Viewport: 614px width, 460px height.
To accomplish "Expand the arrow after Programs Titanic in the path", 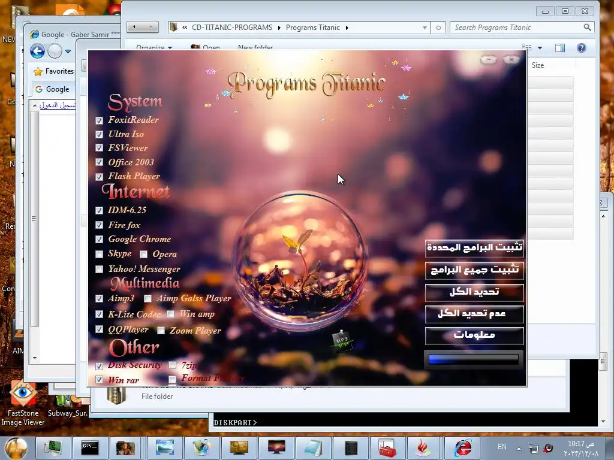I will (347, 28).
